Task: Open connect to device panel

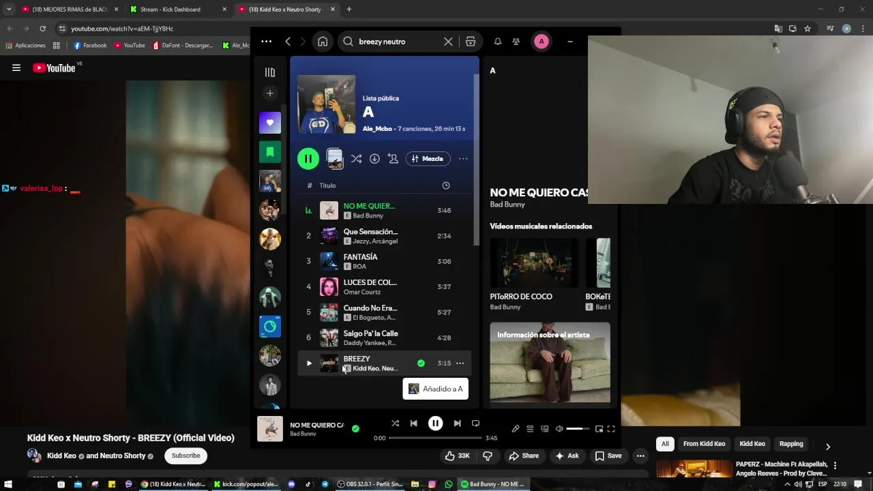Action: (x=544, y=429)
